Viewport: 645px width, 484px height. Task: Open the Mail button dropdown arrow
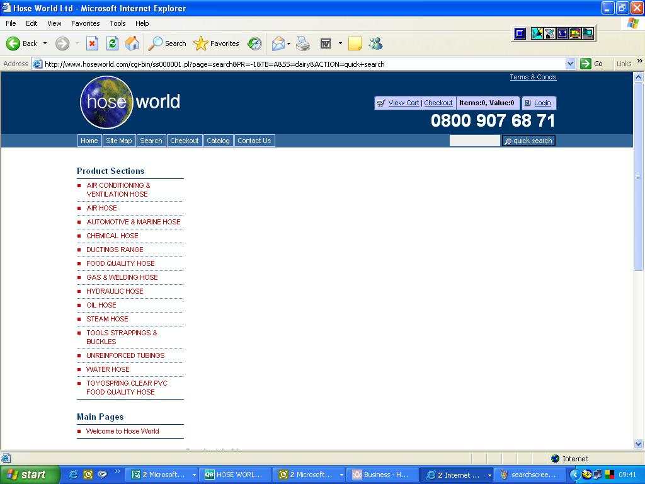point(288,43)
